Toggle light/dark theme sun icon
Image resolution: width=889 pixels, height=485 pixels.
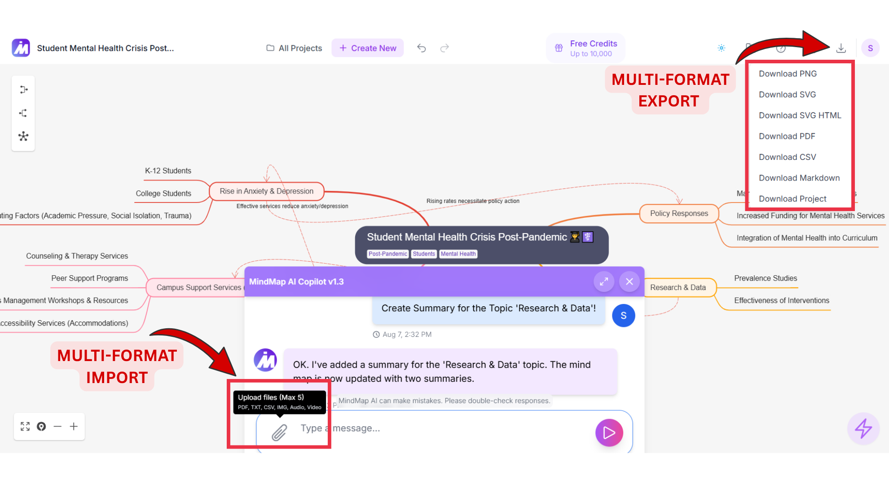(x=722, y=48)
